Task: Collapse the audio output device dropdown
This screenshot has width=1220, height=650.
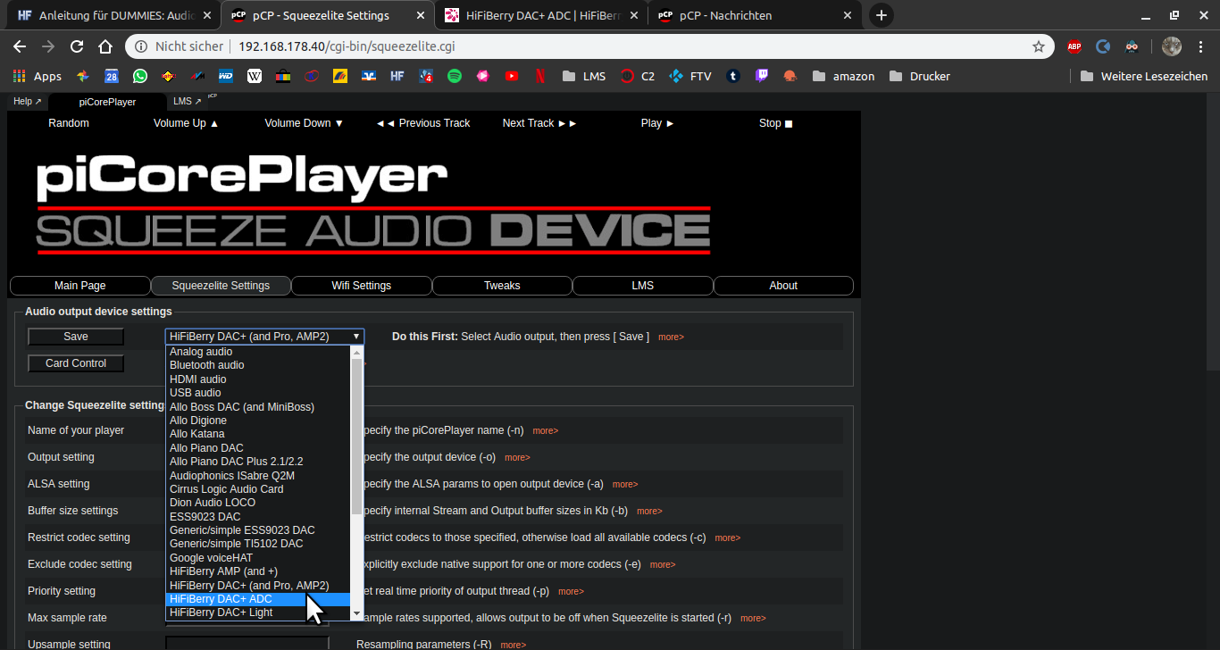Action: click(264, 337)
